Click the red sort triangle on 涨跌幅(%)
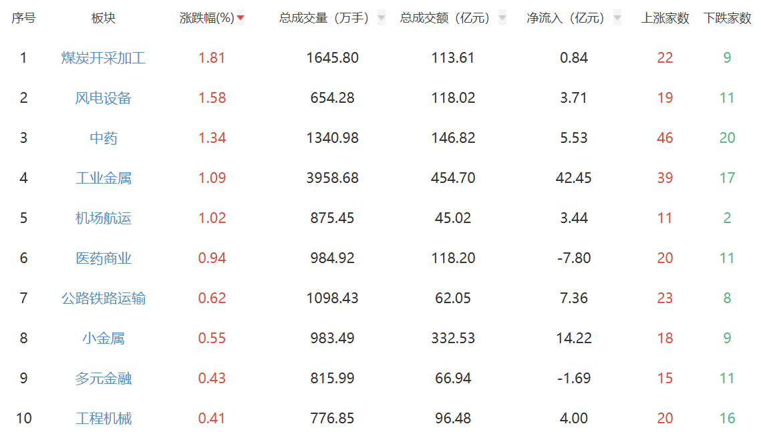761x440 pixels. coord(240,18)
